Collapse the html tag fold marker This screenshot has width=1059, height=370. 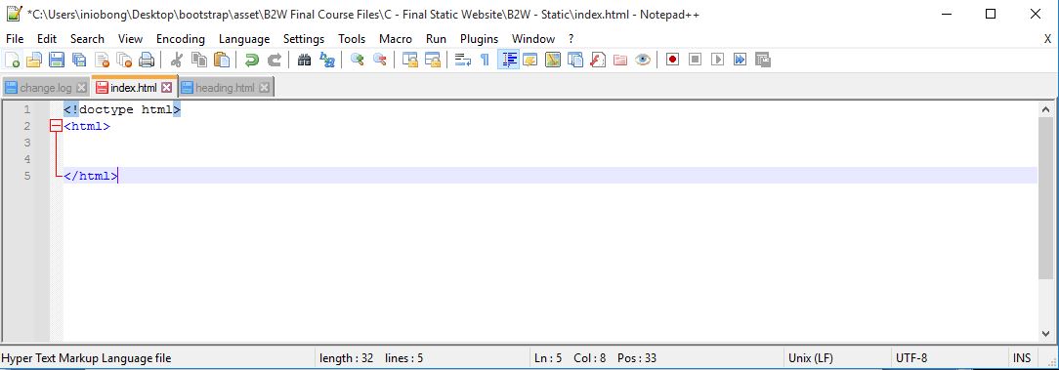(56, 126)
